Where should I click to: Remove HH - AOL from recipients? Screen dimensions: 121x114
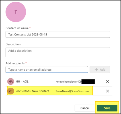click(107, 81)
